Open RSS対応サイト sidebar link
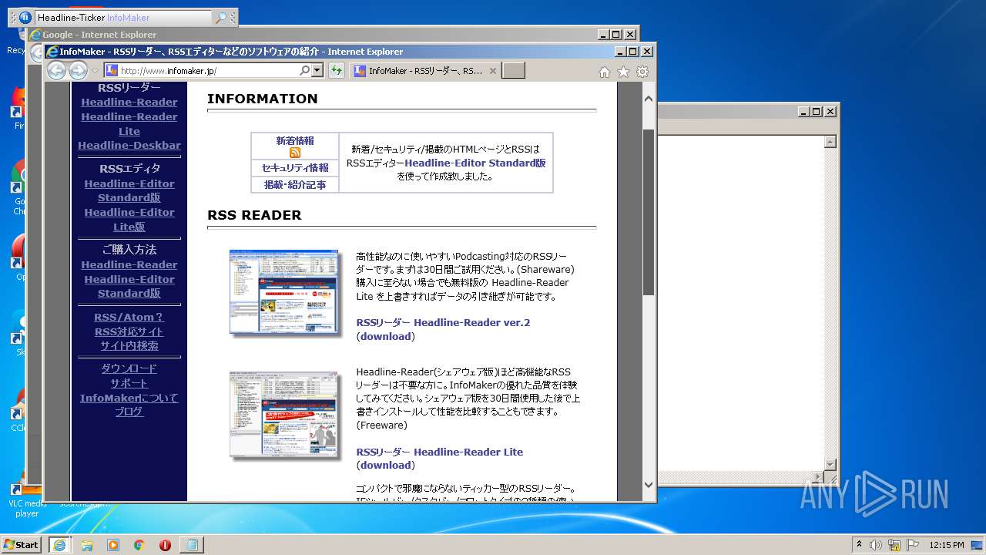The height and width of the screenshot is (555, 986). click(129, 331)
